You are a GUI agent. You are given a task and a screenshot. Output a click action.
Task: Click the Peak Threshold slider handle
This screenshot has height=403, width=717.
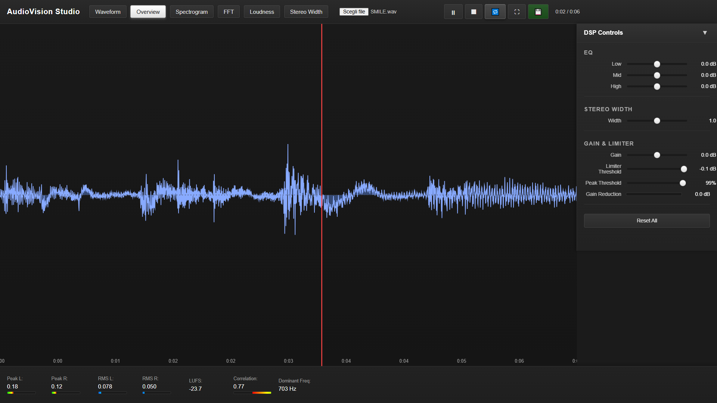pyautogui.click(x=683, y=183)
